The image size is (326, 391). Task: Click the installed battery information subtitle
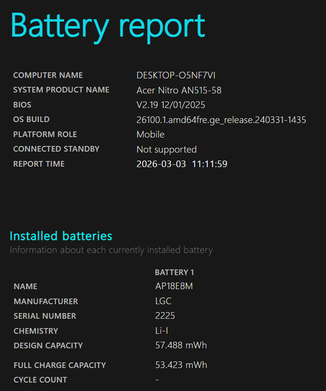111,250
